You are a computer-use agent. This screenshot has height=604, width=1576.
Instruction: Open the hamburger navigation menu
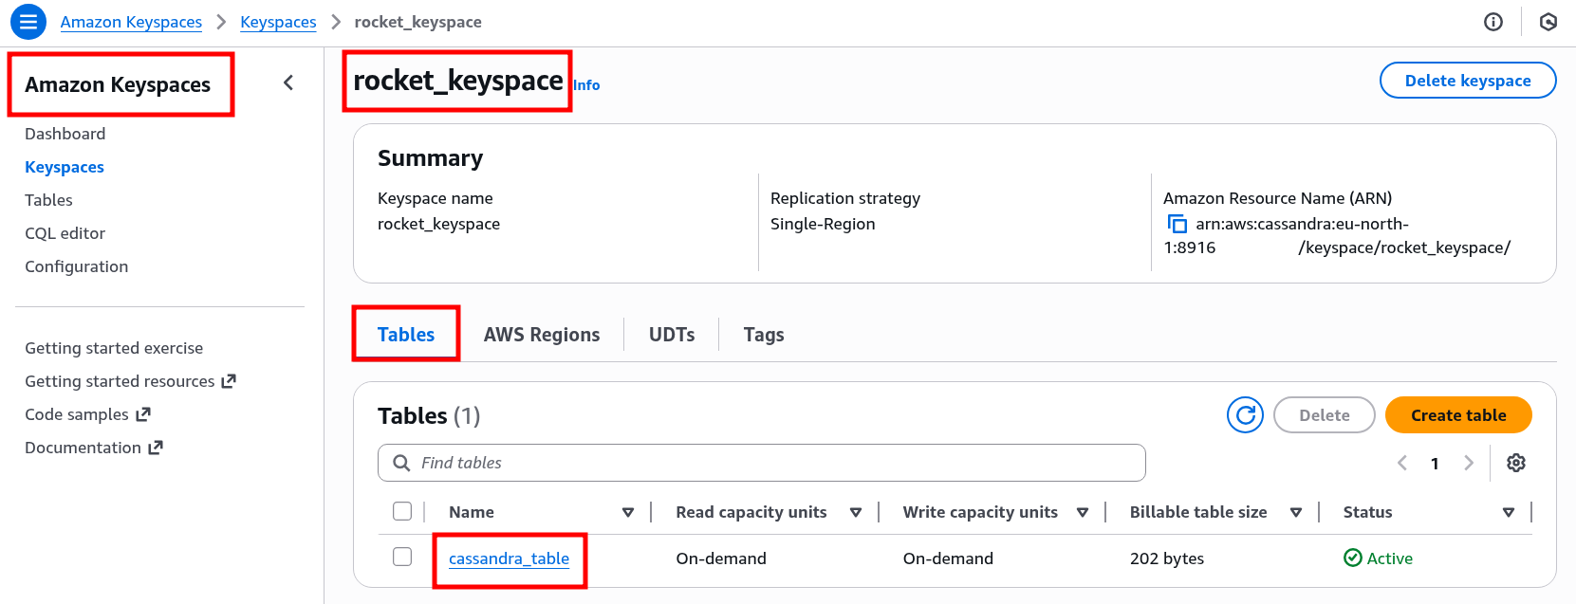click(x=28, y=21)
